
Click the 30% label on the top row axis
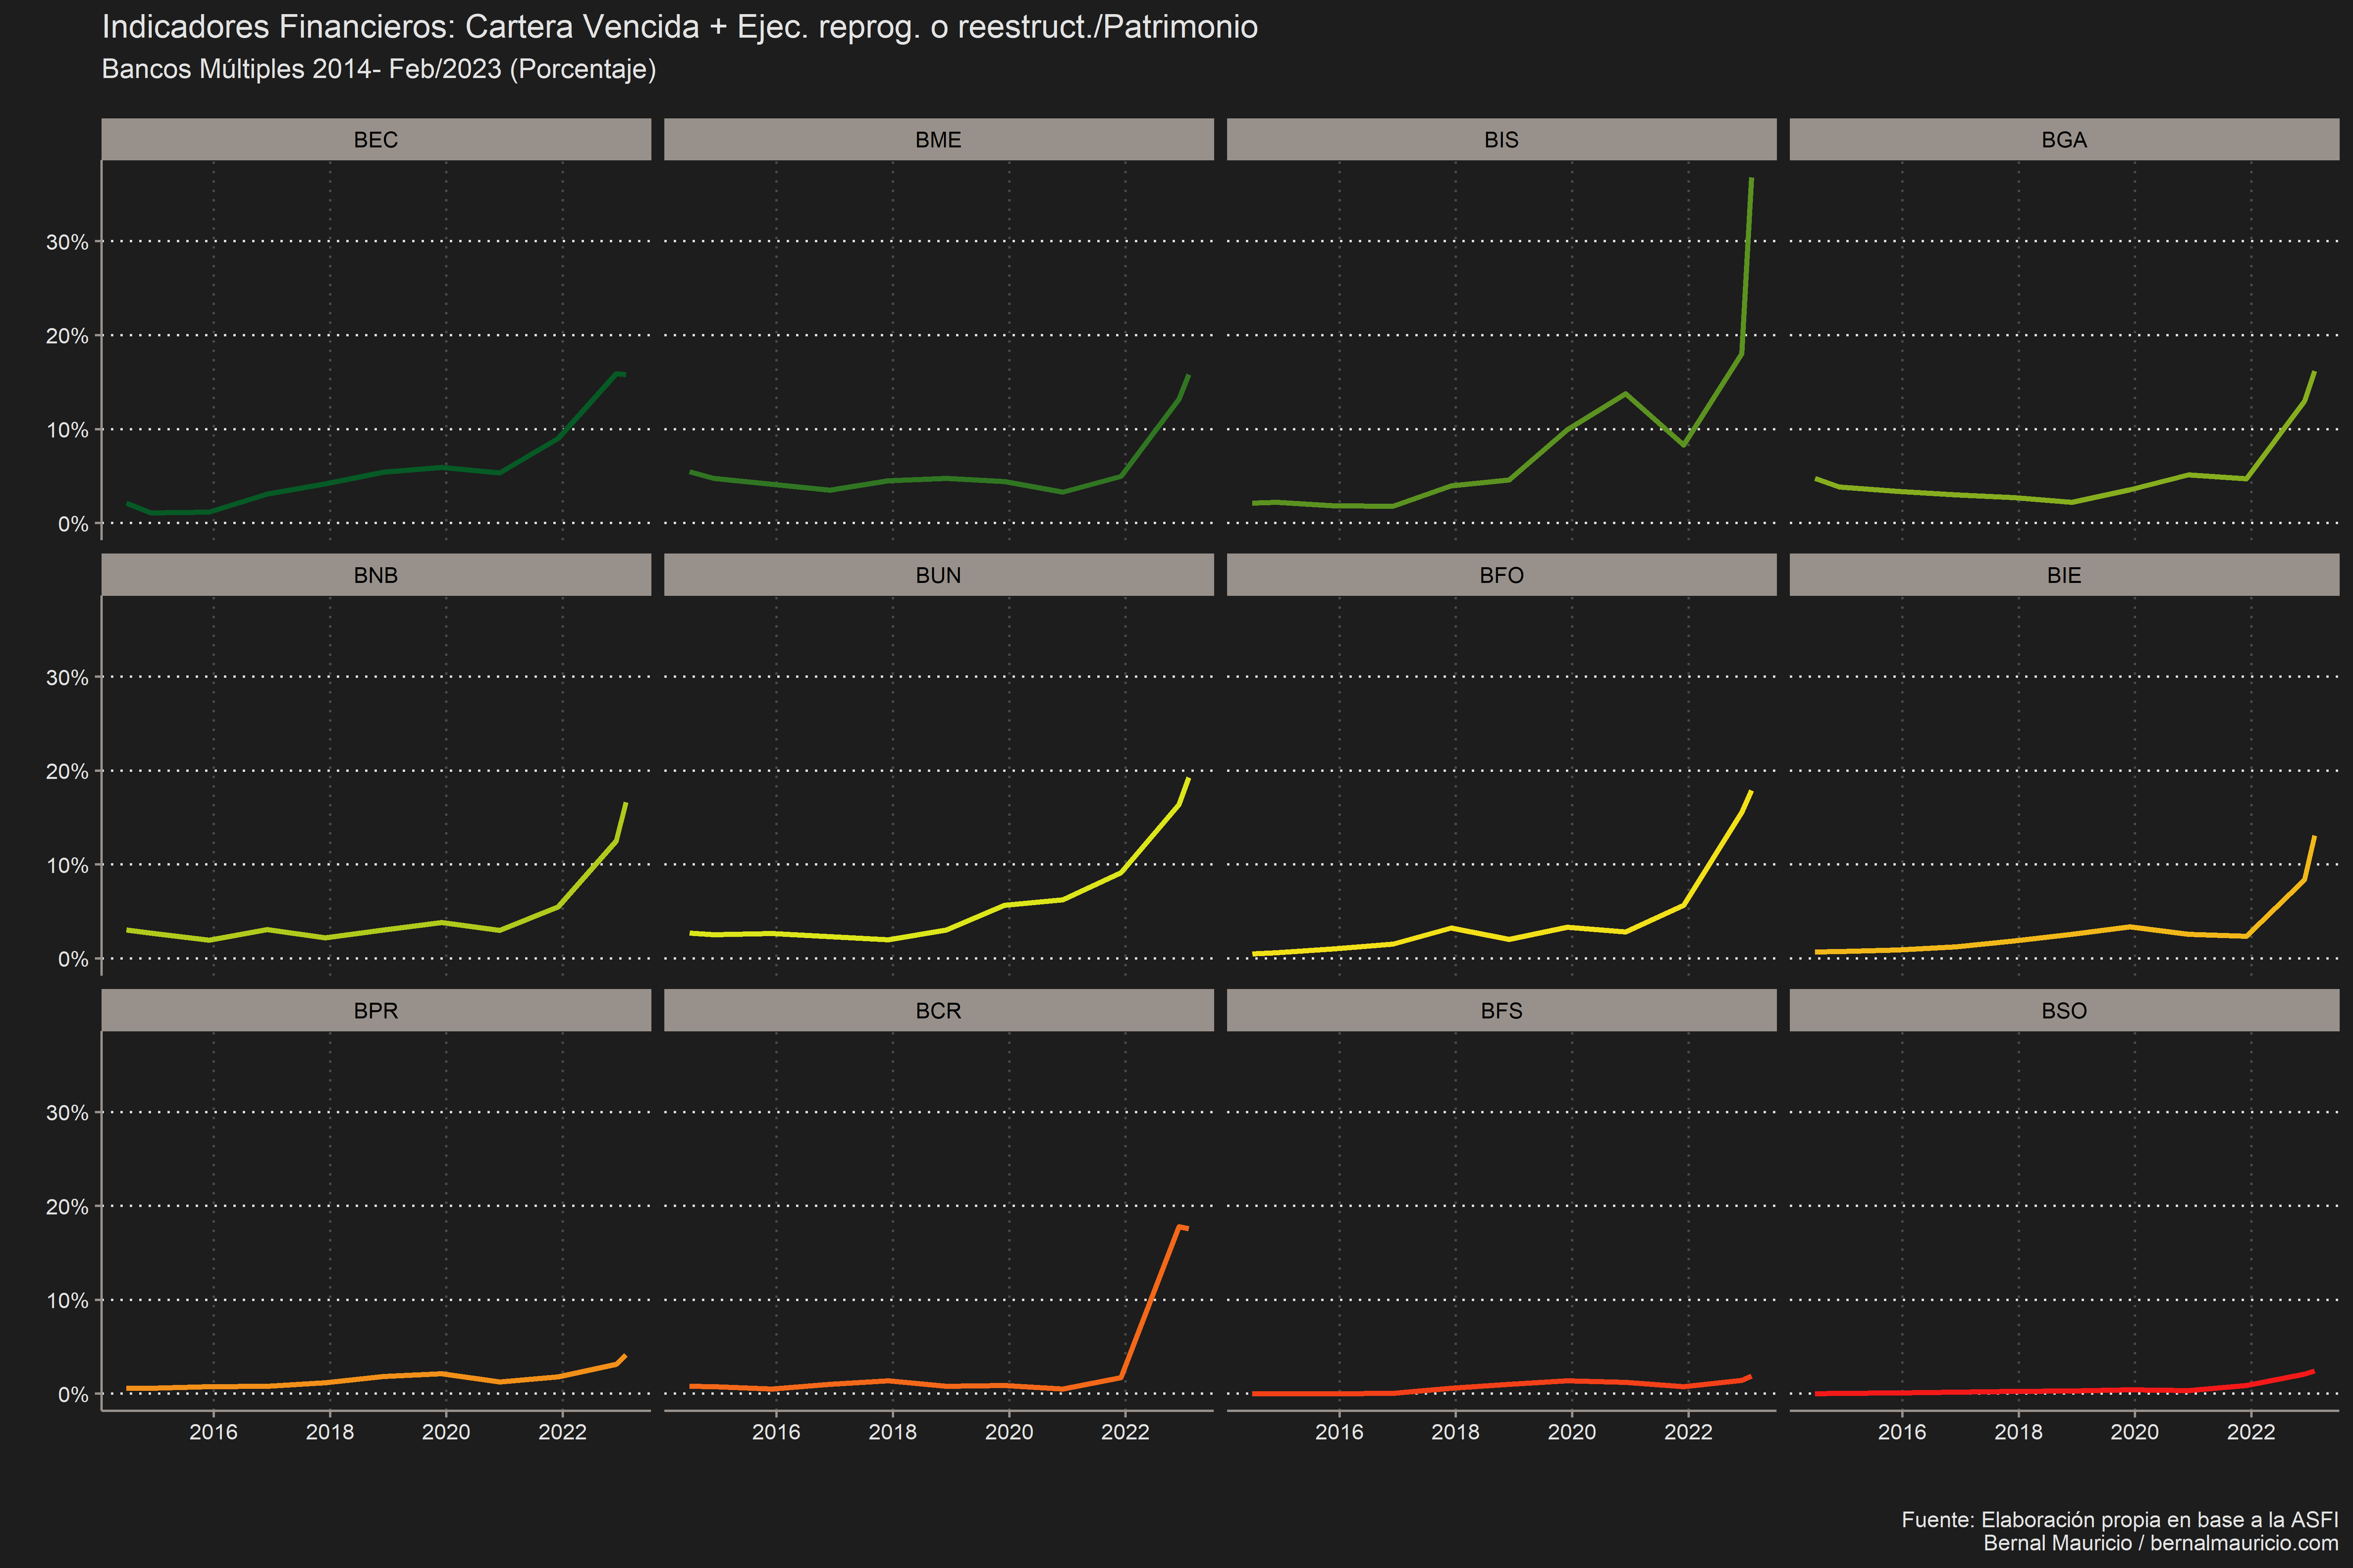[67, 242]
